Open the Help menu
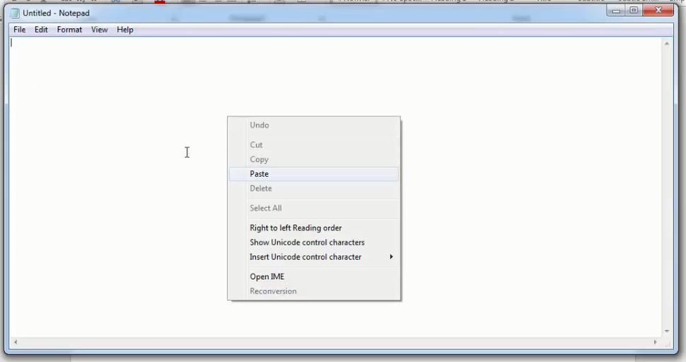686x362 pixels. tap(124, 30)
